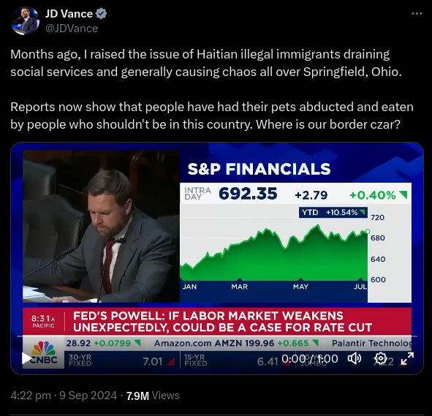Open video settings gear icon
The height and width of the screenshot is (416, 432).
point(381,358)
